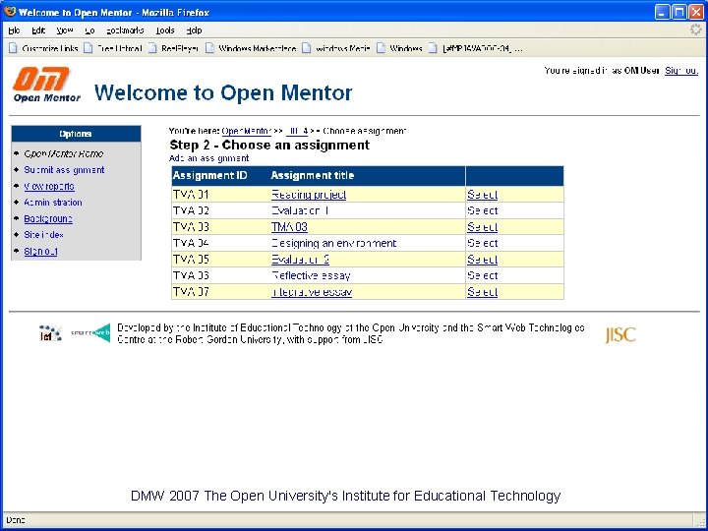Open the Windows bookmark
708x531 pixels.
(x=399, y=48)
